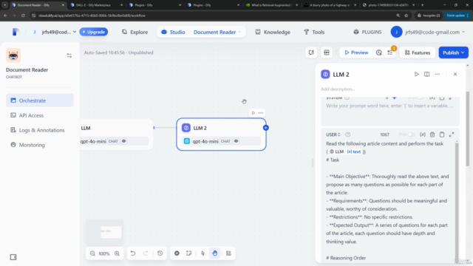Collapse the left sidebar panel
This screenshot has height=266, width=473.
click(13, 257)
